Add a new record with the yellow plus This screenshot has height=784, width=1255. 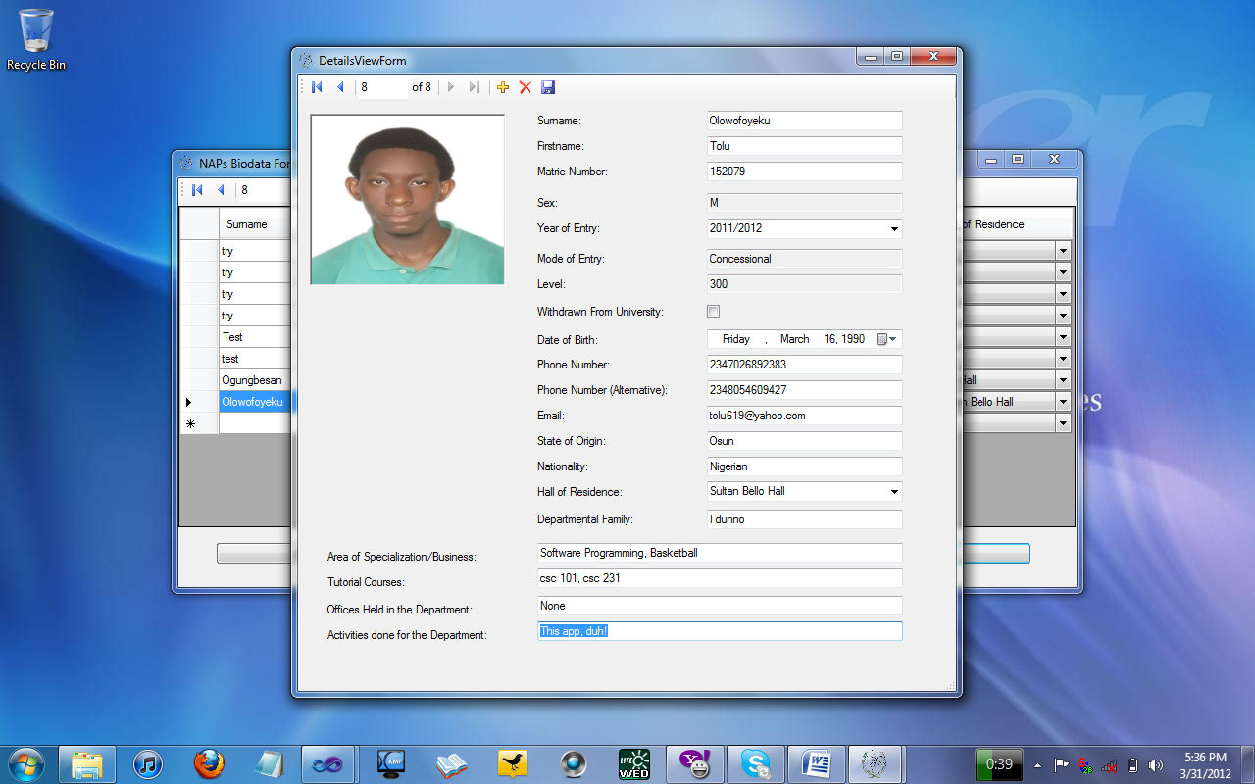pos(503,87)
